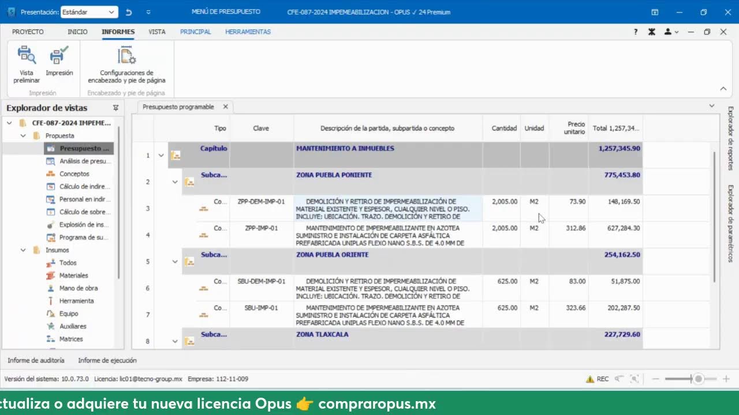Open Vista preliminar print preview
This screenshot has width=739, height=415.
coord(27,65)
